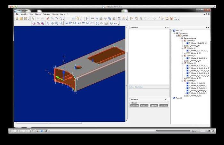Toggle the Accessible indicator
This screenshot has height=145, width=224.
pos(134,105)
